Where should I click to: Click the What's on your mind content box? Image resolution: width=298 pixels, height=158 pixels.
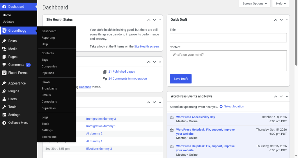(228, 61)
